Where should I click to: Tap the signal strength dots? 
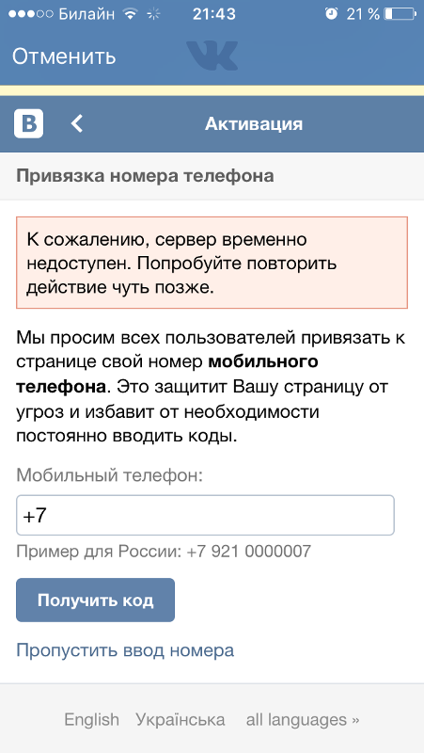[31, 14]
